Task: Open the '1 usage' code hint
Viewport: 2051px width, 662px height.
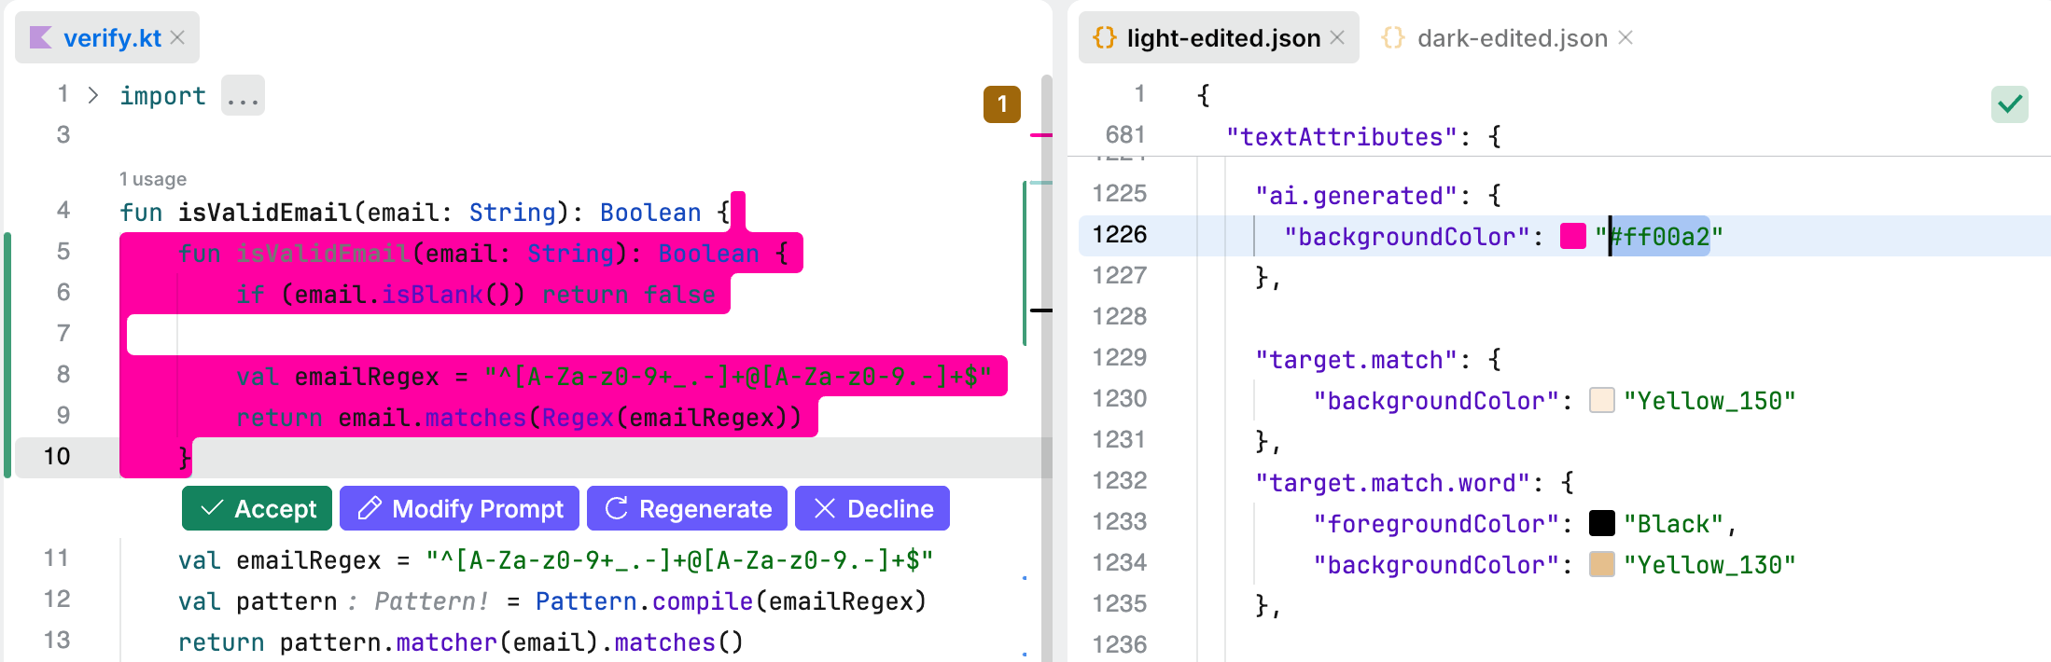Action: [x=153, y=179]
